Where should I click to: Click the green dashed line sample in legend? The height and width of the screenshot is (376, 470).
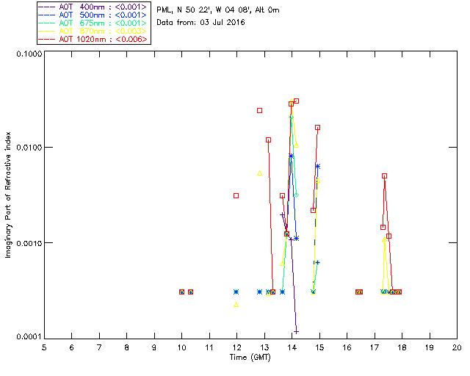pos(47,23)
